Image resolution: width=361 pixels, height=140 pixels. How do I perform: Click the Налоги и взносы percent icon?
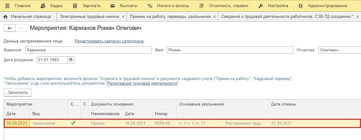tap(150, 6)
